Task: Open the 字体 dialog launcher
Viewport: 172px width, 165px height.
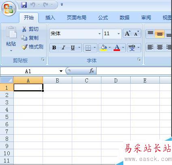Action: 139,59
